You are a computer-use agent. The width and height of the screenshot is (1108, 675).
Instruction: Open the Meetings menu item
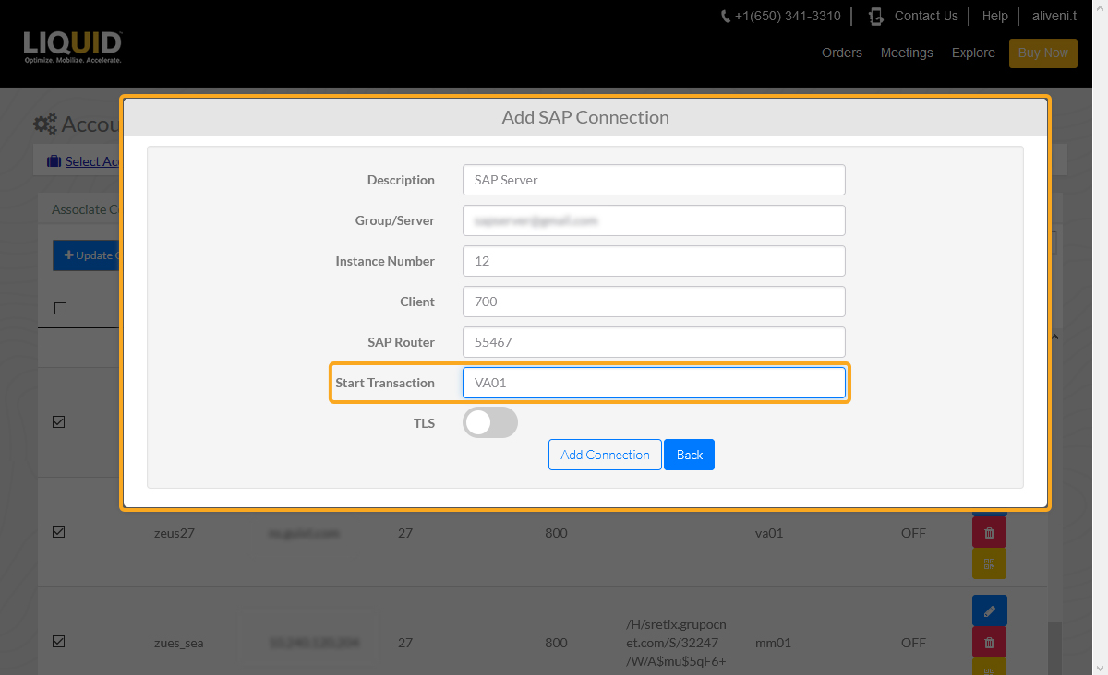pos(907,53)
